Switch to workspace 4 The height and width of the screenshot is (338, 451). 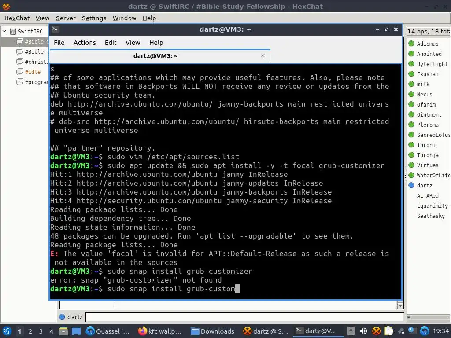(52, 331)
